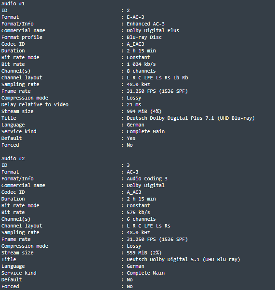Screen dimensions: 275x290
Task: Click the Delay relative to video label
Action: point(35,105)
